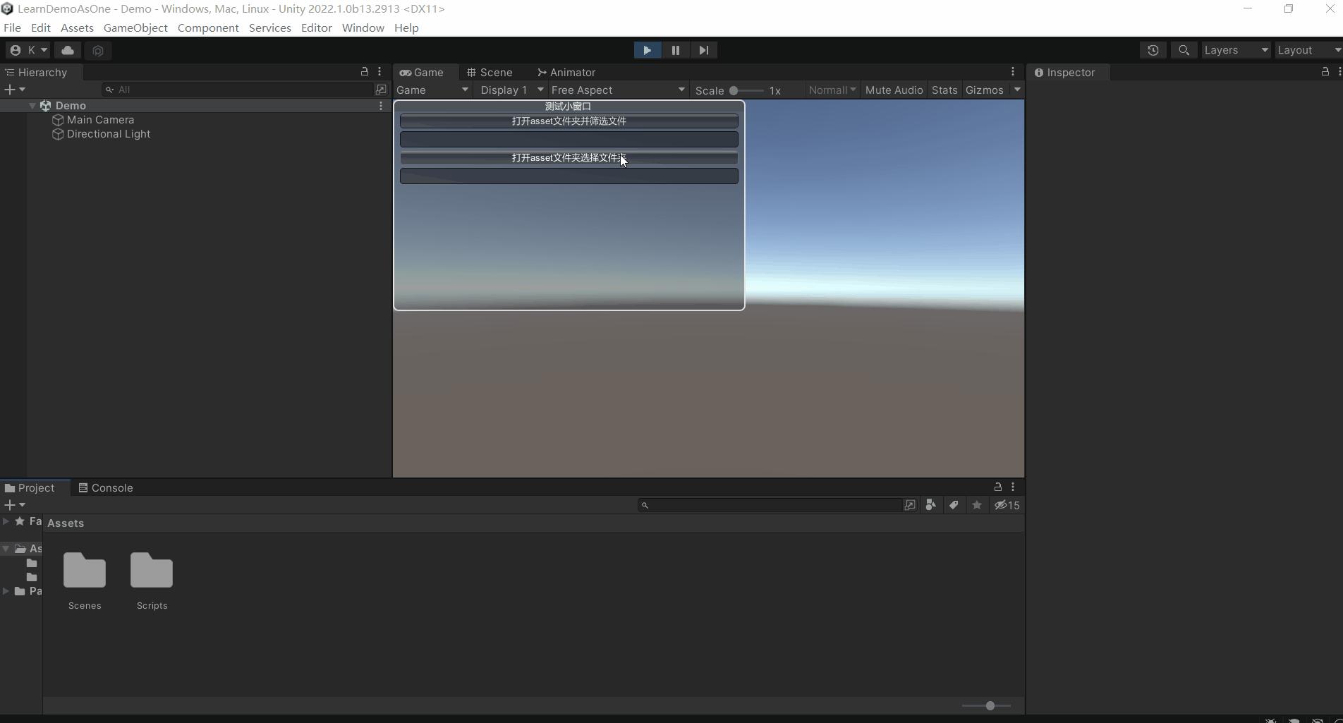Click the 打开asset文件夹并筛选文件 button

[x=569, y=121]
